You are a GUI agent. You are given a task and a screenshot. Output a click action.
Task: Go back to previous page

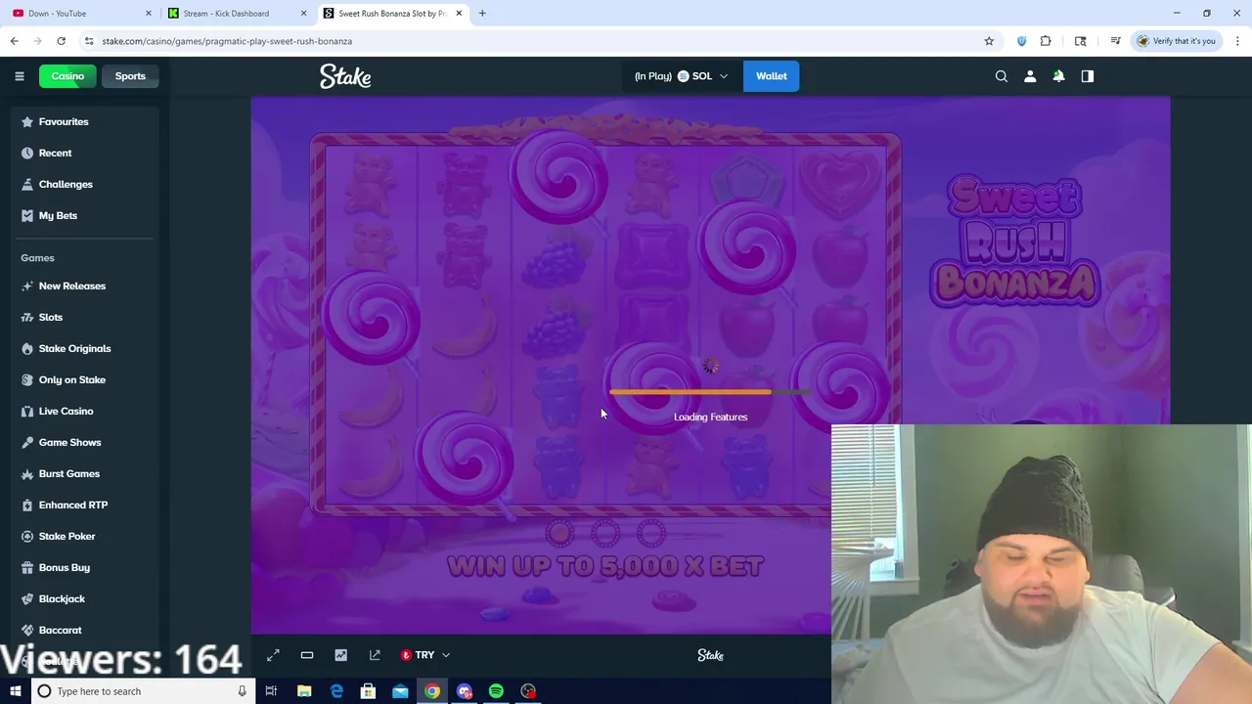[x=14, y=41]
